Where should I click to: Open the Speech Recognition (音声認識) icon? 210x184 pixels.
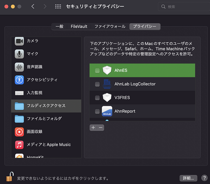19,67
